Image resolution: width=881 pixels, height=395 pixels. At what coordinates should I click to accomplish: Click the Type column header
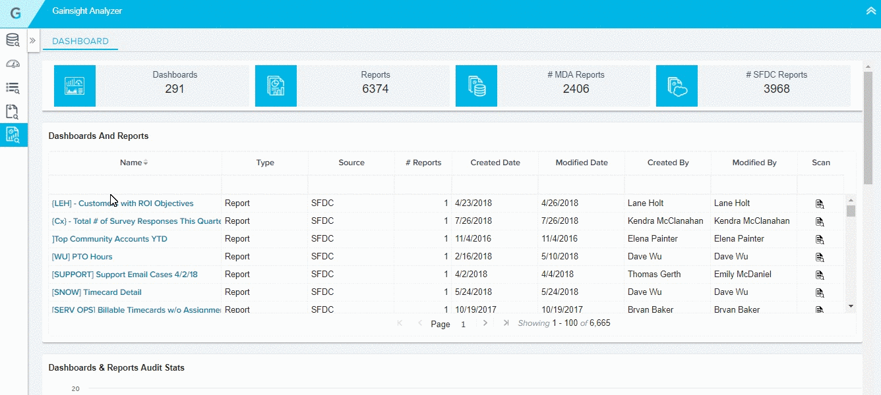pos(265,163)
